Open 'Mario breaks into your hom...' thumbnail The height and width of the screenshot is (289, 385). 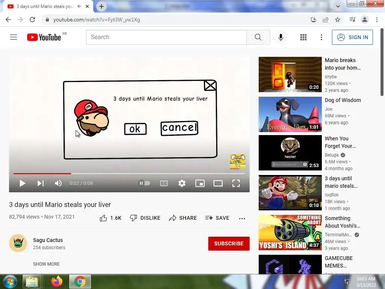coord(290,75)
